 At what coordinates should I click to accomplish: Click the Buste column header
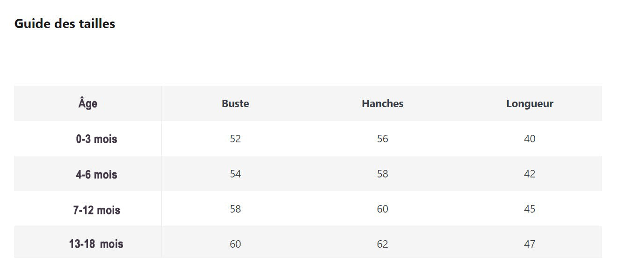coord(235,103)
